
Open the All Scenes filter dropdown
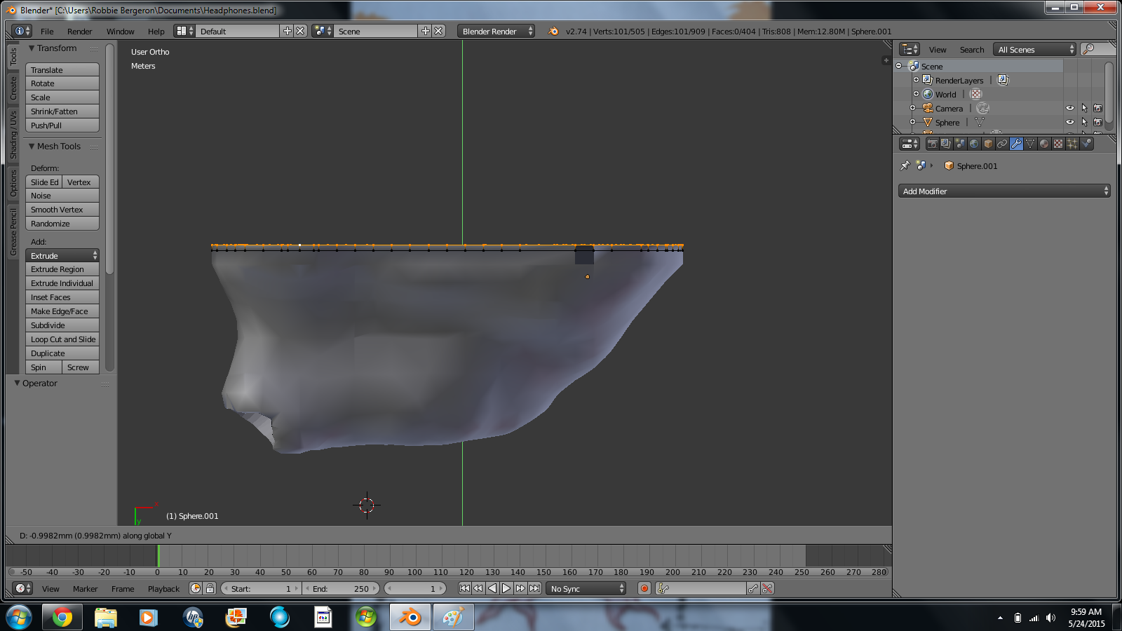tap(1035, 49)
